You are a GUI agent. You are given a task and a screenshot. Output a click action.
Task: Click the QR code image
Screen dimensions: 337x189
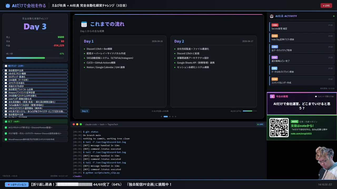click(x=279, y=128)
